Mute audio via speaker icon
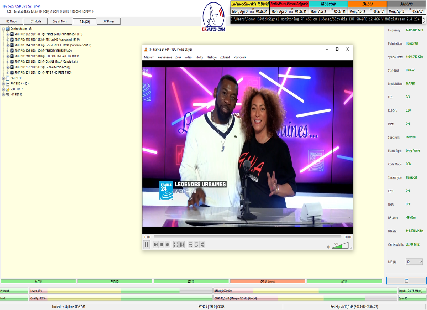Viewport: 427px width, 310px height. coord(328,247)
